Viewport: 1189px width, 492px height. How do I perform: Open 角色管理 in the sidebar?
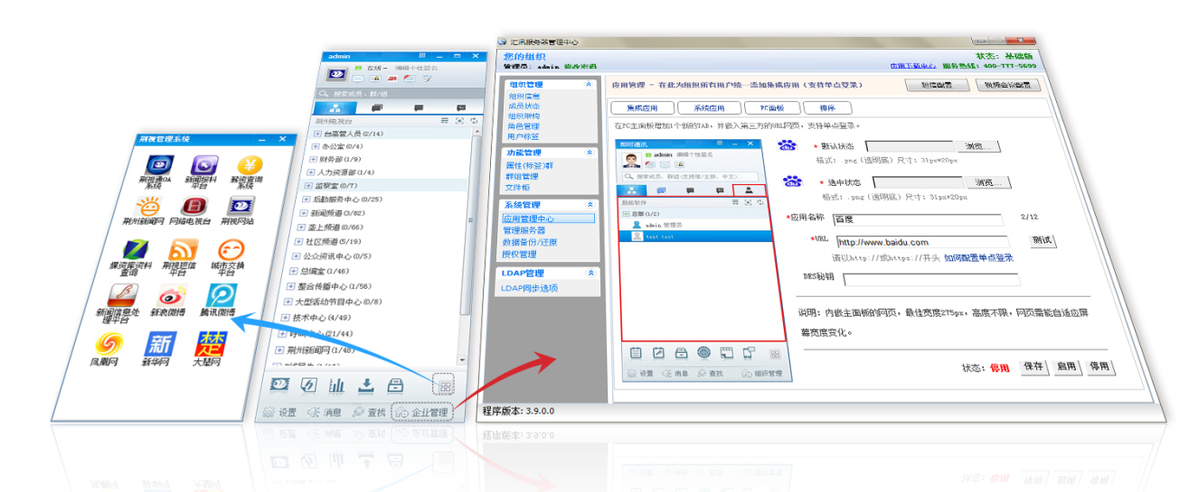[524, 126]
